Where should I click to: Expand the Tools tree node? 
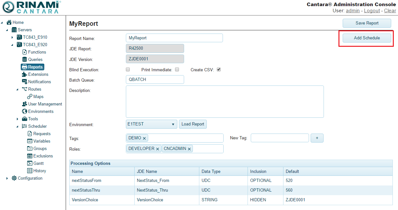point(17,119)
